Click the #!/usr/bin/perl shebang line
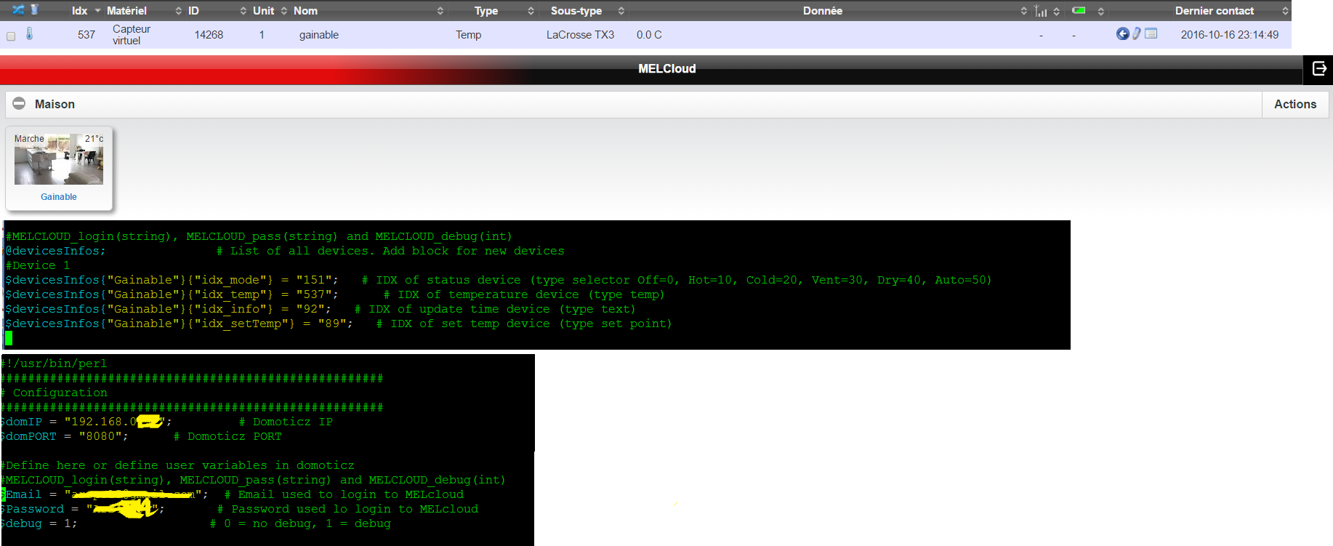Image resolution: width=1333 pixels, height=546 pixels. [54, 364]
